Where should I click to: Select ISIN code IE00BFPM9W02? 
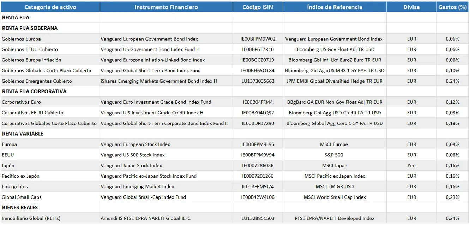[x=258, y=39]
